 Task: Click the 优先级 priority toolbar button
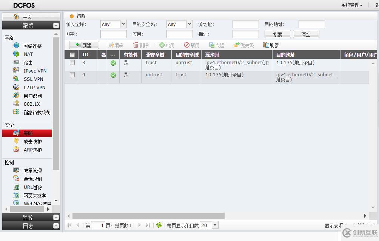(244, 45)
